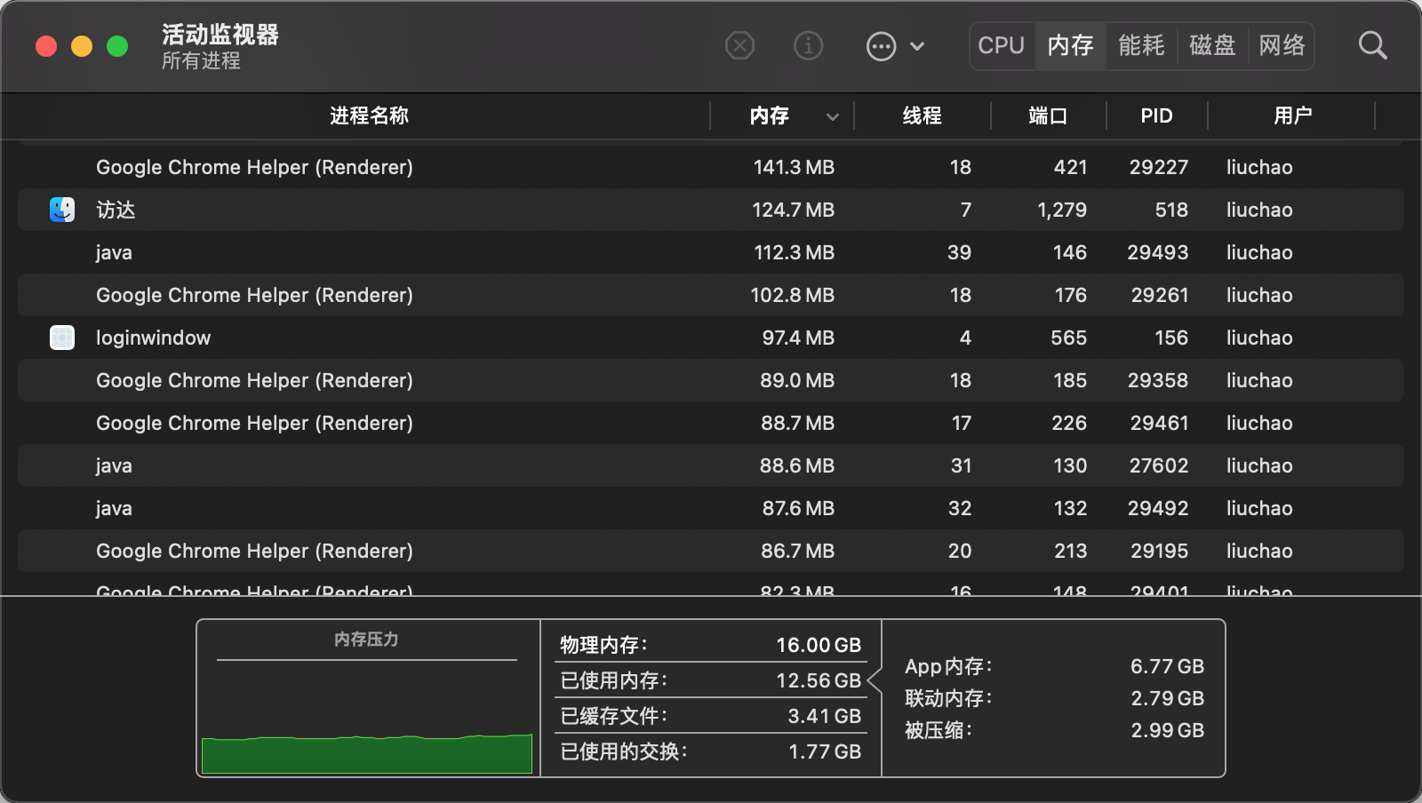Click the 已缓存文件 3.41 GB row
Image resolution: width=1422 pixels, height=803 pixels.
coord(711,716)
